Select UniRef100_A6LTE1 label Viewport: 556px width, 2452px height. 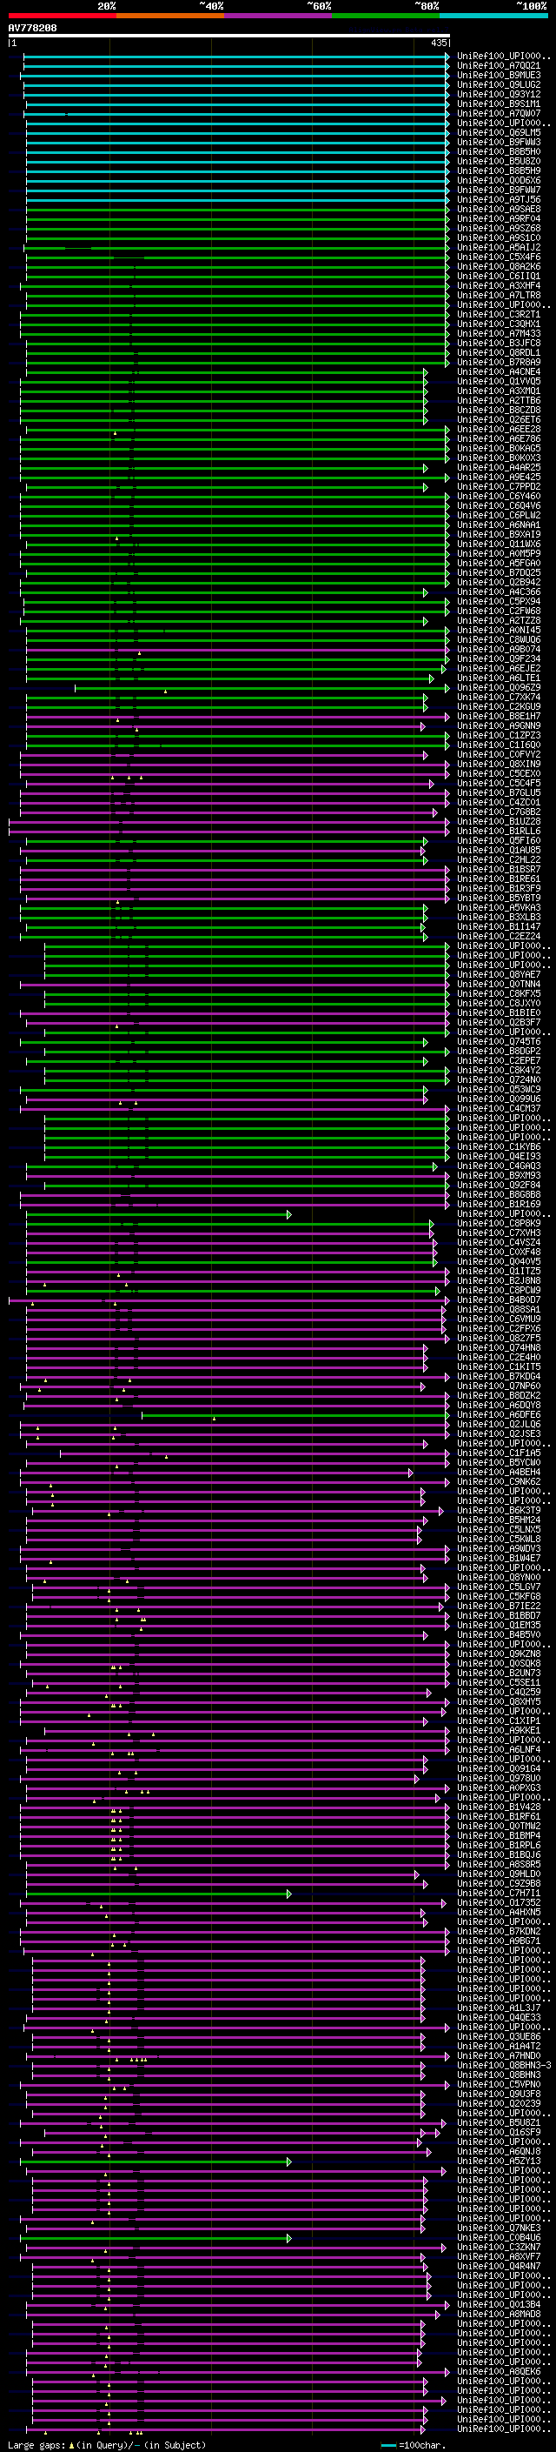coord(499,678)
